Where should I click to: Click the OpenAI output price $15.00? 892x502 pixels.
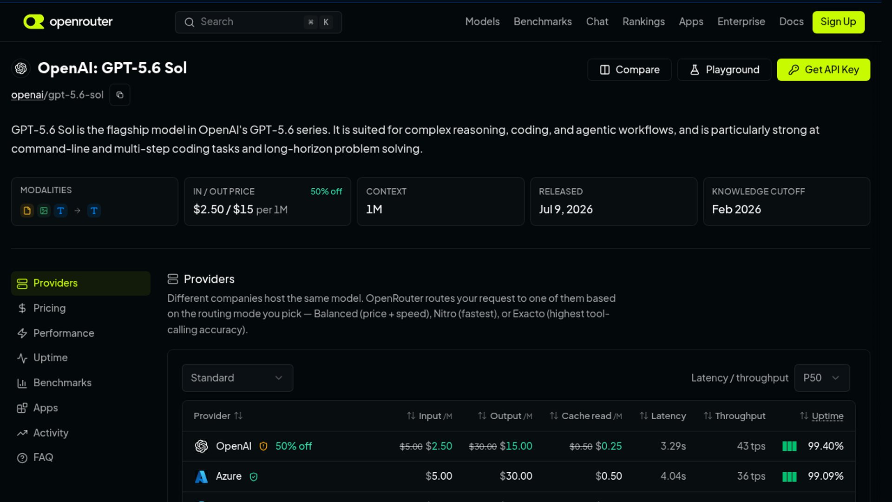click(516, 446)
